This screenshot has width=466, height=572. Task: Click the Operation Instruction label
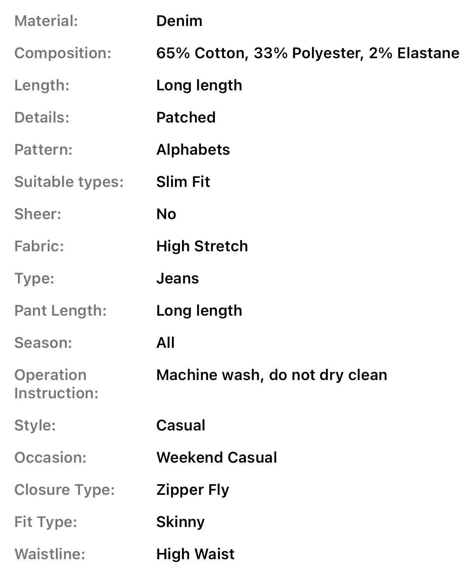[56, 384]
